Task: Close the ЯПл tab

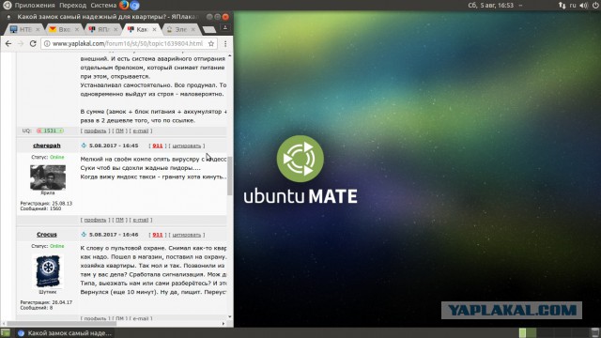Action: click(x=116, y=29)
